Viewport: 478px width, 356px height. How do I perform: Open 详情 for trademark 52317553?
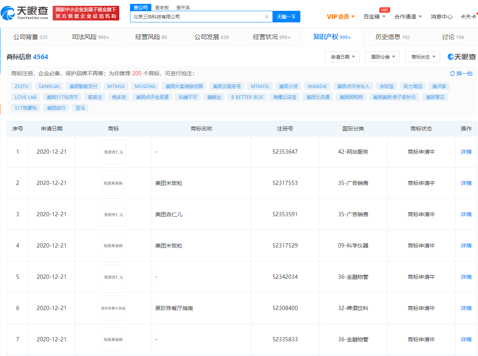466,183
